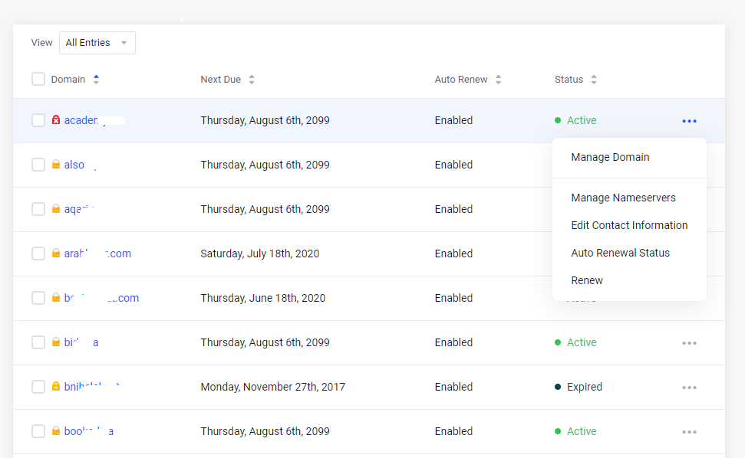Open three-dot actions menu for the Expired domain

(689, 388)
